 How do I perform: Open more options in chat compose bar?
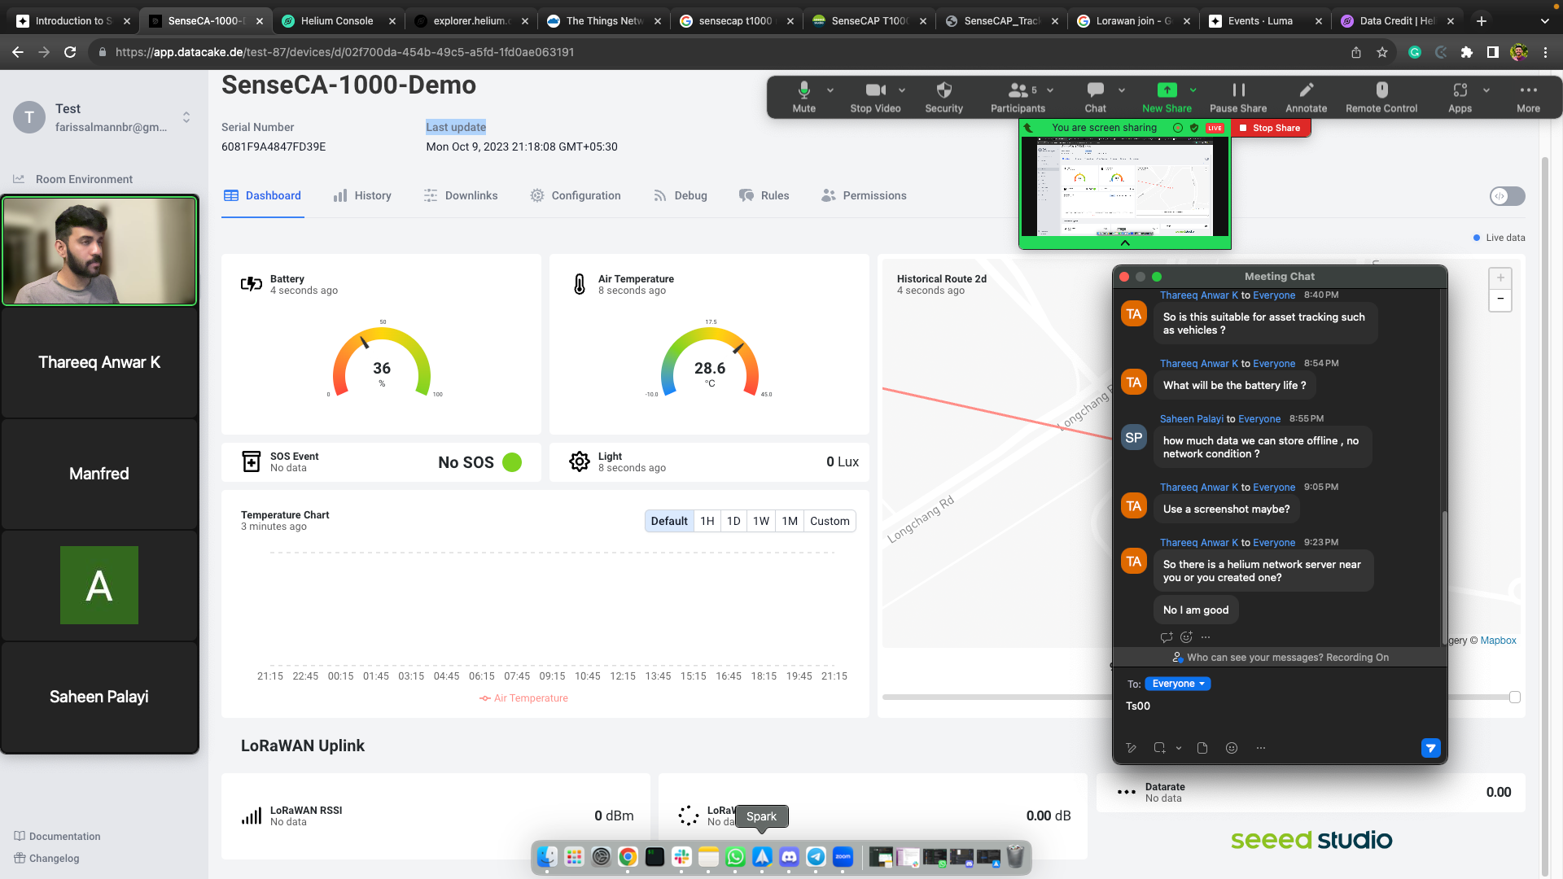pyautogui.click(x=1261, y=748)
